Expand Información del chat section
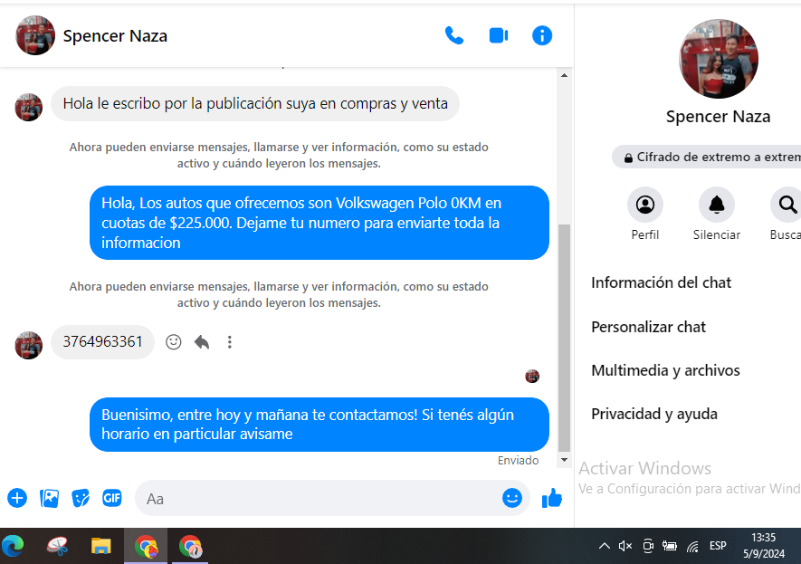The image size is (801, 564). tap(661, 282)
